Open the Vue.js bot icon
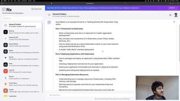 coord(6,58)
